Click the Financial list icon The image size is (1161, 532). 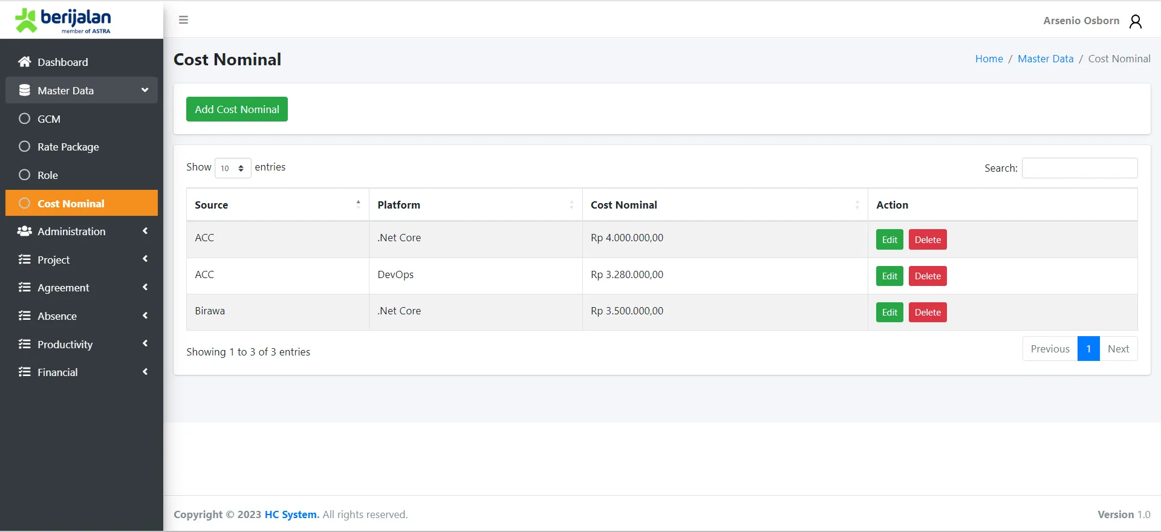pyautogui.click(x=24, y=372)
